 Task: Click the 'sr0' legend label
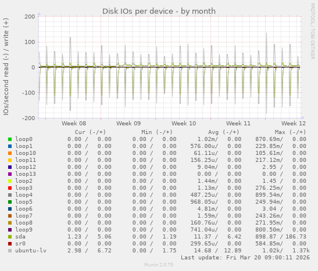pyautogui.click(x=20, y=244)
